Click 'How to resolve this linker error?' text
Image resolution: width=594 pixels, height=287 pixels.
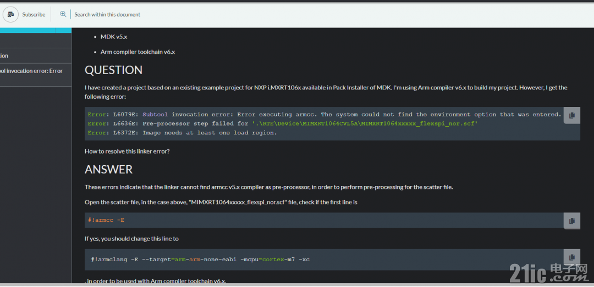pyautogui.click(x=127, y=151)
